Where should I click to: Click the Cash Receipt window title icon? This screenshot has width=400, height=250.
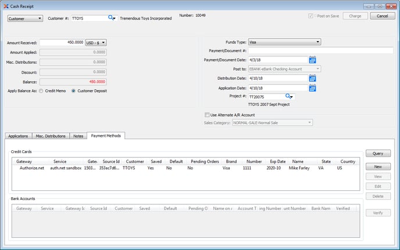point(5,5)
